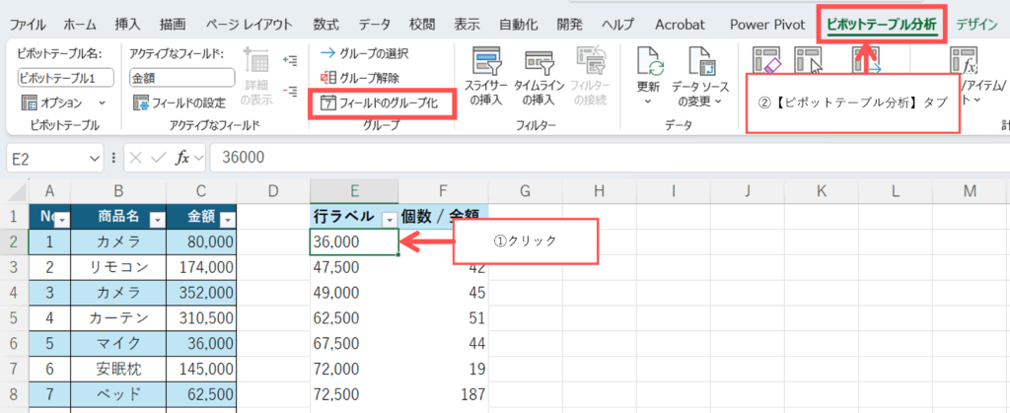Click the fx insert function button
This screenshot has height=413, width=1010.
(x=183, y=158)
